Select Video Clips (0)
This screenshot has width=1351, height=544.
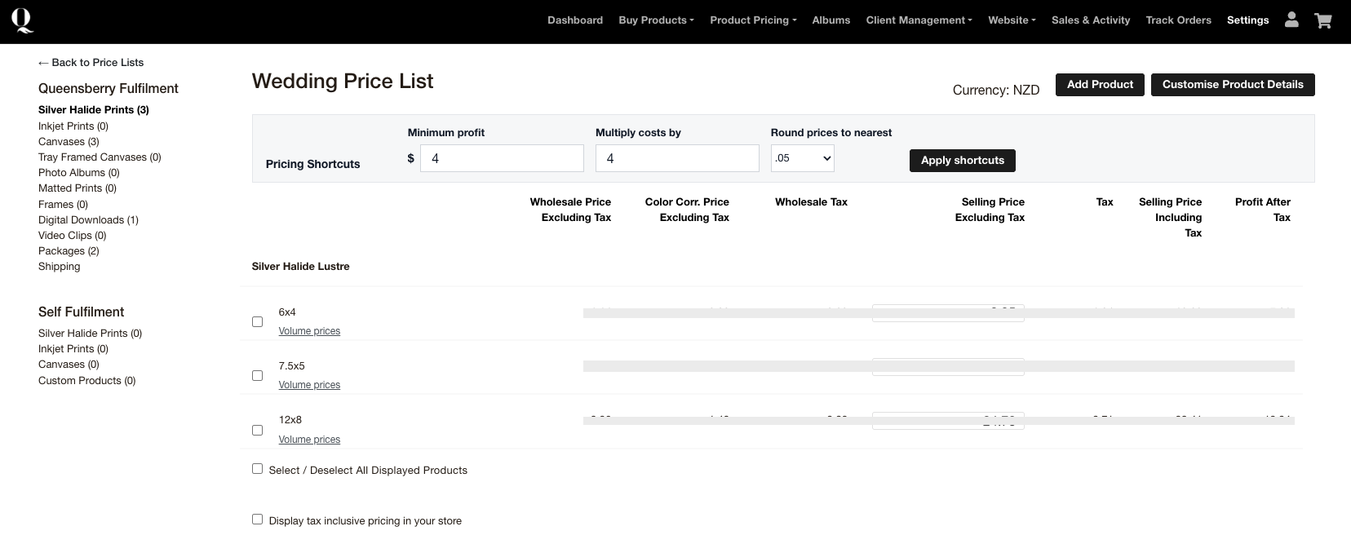click(x=73, y=236)
